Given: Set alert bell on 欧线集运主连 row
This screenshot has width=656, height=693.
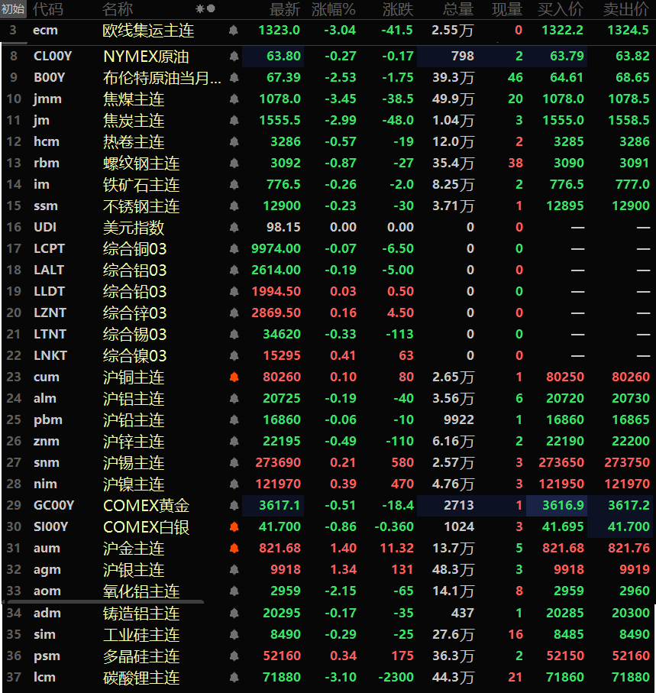Looking at the screenshot, I should (x=234, y=31).
